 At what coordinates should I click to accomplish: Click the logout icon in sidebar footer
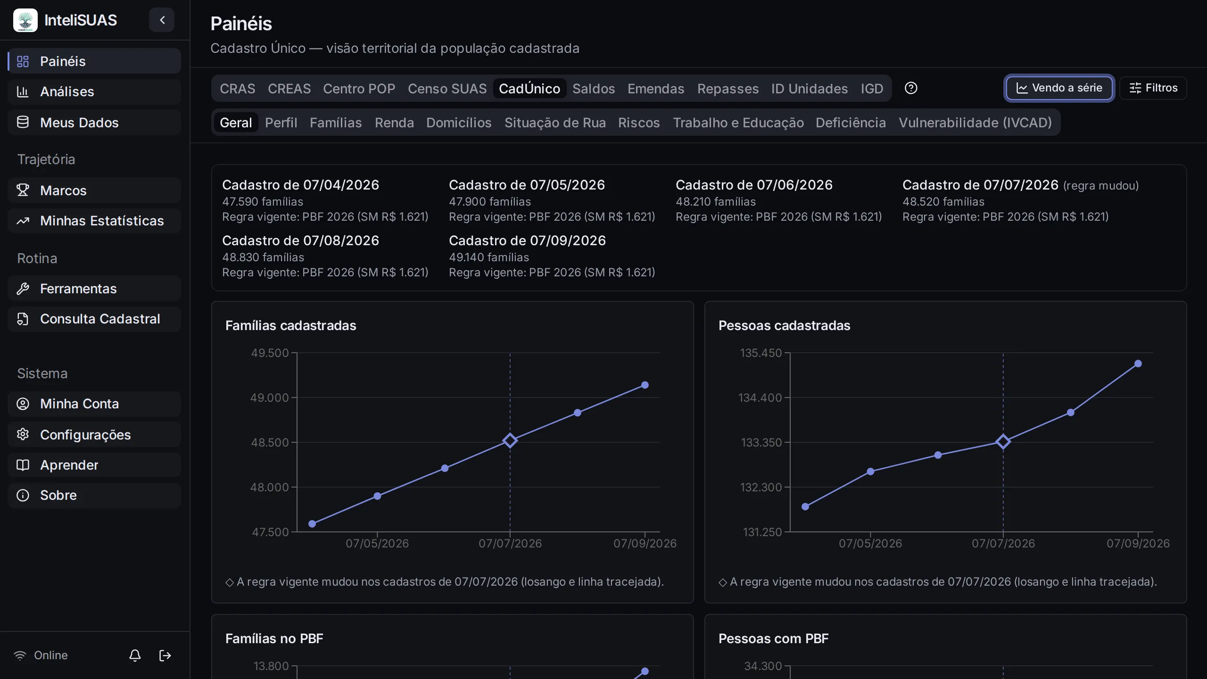point(165,655)
